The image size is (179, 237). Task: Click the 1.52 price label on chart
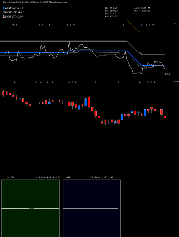coord(168,74)
